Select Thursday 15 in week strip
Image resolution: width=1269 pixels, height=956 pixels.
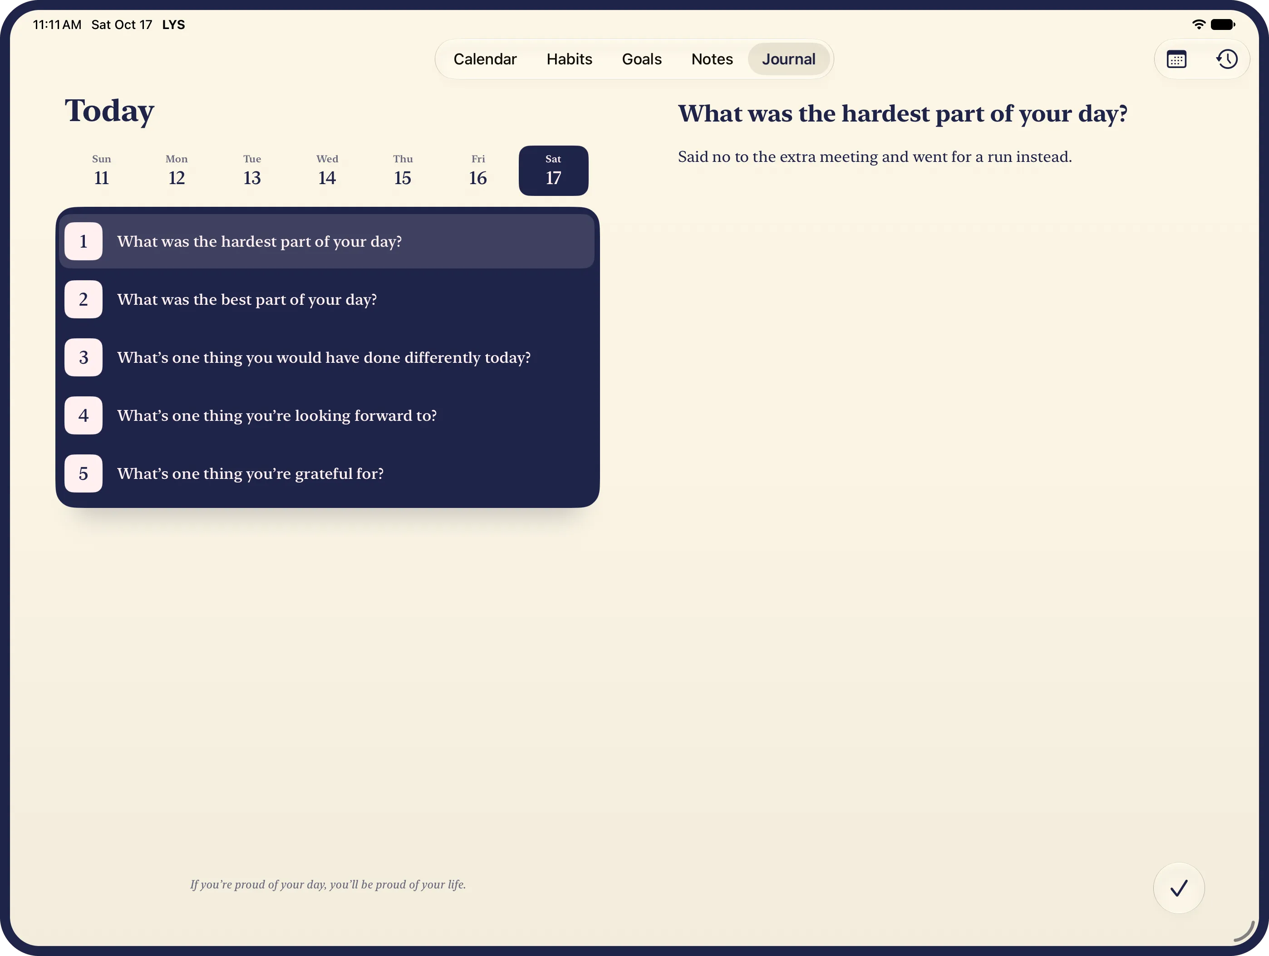[x=403, y=171]
